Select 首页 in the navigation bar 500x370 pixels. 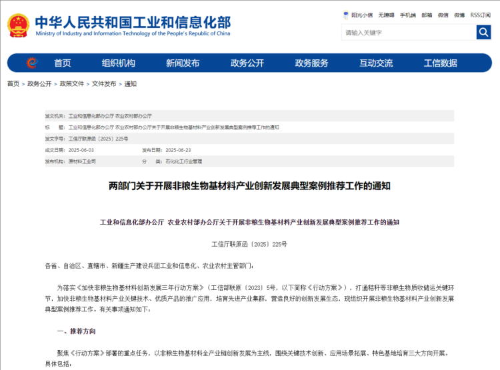pyautogui.click(x=63, y=63)
